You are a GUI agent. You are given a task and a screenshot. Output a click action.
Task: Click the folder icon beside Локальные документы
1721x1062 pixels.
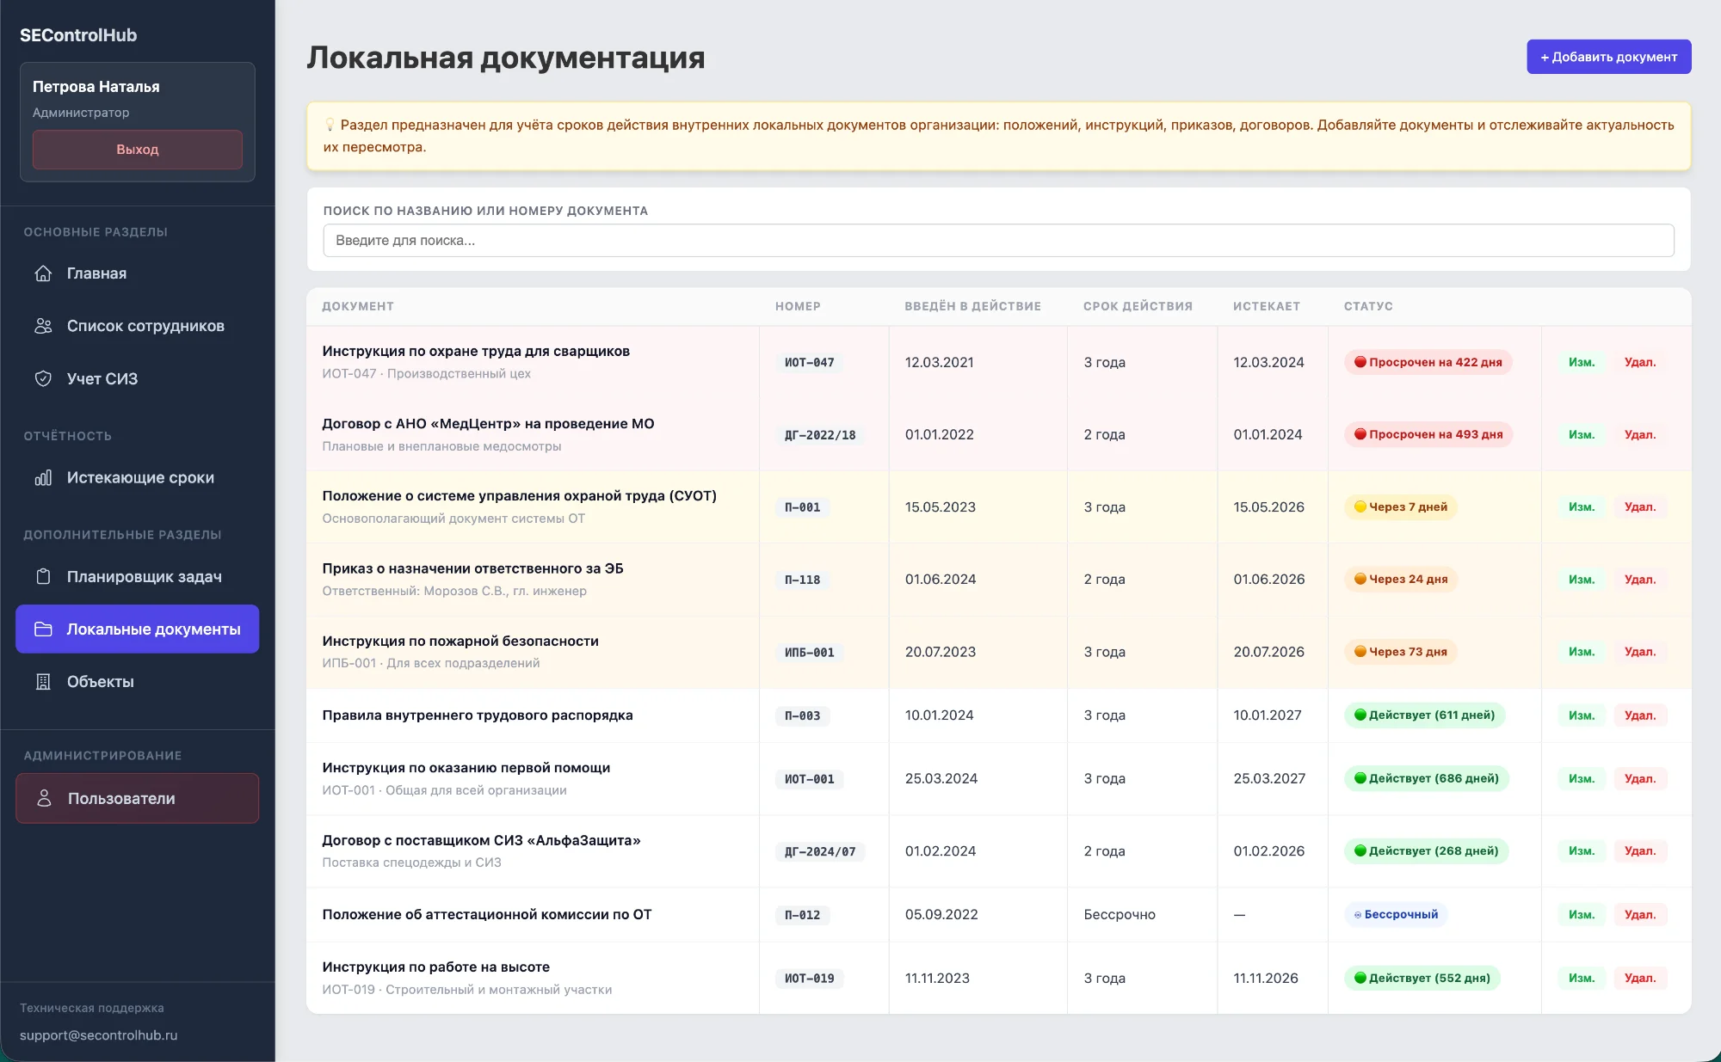click(x=43, y=629)
